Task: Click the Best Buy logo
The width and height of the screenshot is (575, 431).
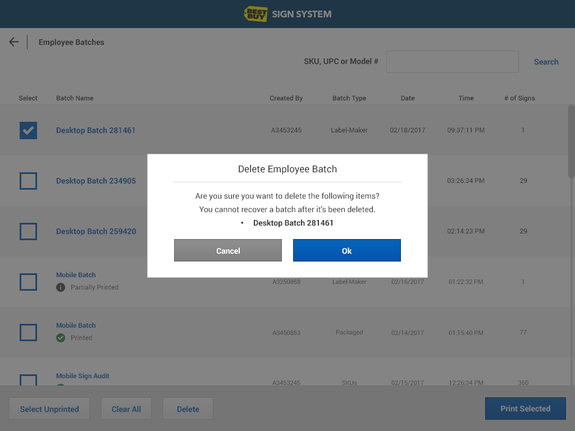Action: pyautogui.click(x=255, y=14)
